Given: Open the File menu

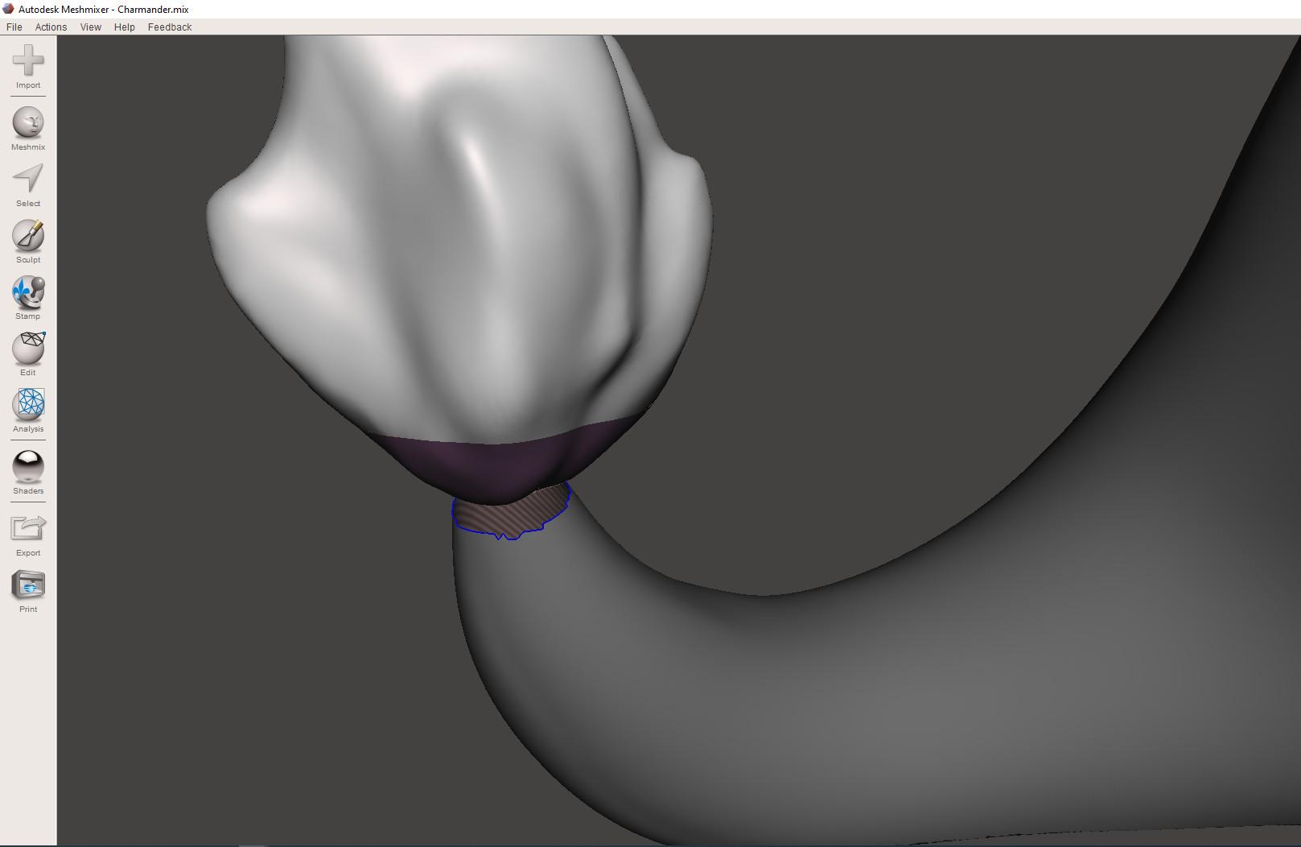Looking at the screenshot, I should [x=14, y=27].
